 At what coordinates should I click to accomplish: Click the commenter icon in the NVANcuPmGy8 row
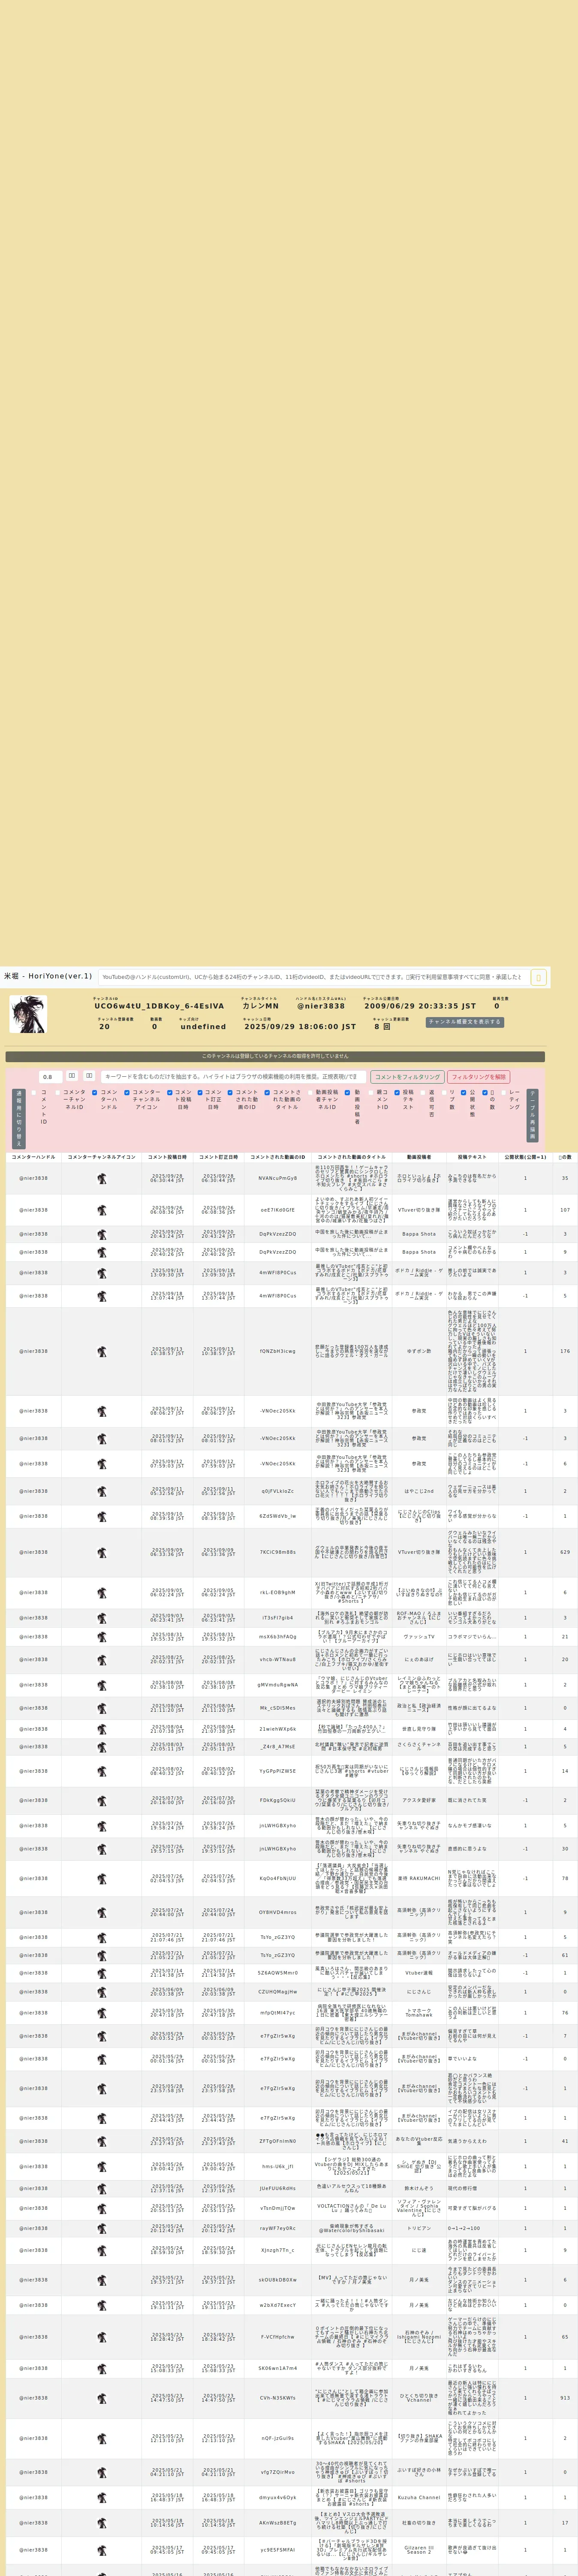(x=102, y=1179)
